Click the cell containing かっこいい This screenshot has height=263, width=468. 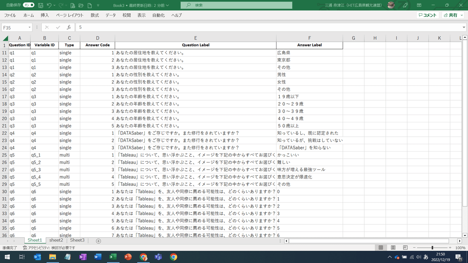[310, 155]
